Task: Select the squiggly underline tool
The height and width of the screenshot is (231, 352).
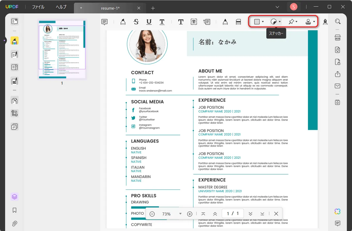Action: point(162,22)
